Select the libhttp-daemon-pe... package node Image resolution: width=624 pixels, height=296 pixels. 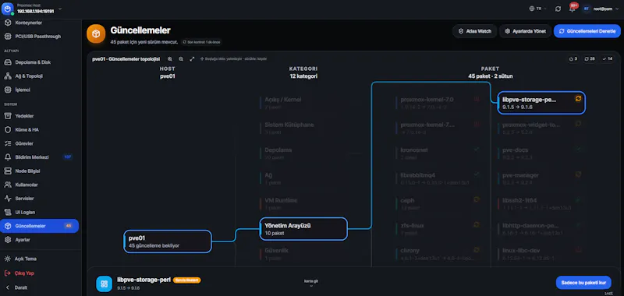pyautogui.click(x=541, y=229)
